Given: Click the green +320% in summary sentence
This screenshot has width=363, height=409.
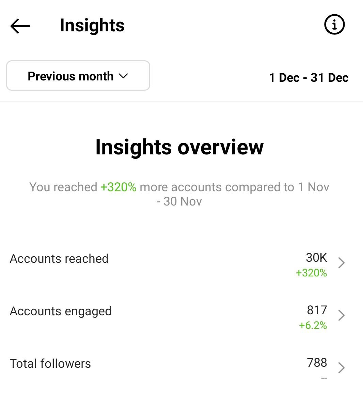Looking at the screenshot, I should tap(118, 187).
